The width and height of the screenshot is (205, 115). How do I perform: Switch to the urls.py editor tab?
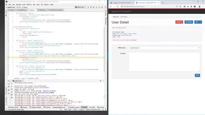click(11, 10)
